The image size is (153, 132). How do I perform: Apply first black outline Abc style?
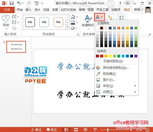(x=30, y=22)
